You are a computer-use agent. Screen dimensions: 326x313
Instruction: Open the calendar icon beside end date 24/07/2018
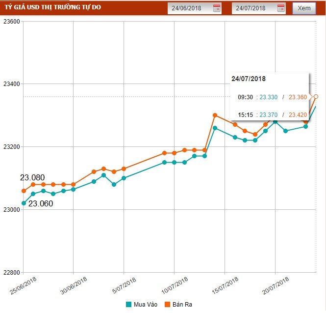[281, 8]
